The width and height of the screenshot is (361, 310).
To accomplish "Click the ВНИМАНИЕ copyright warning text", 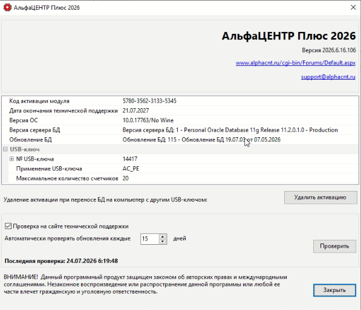I will 145,285.
